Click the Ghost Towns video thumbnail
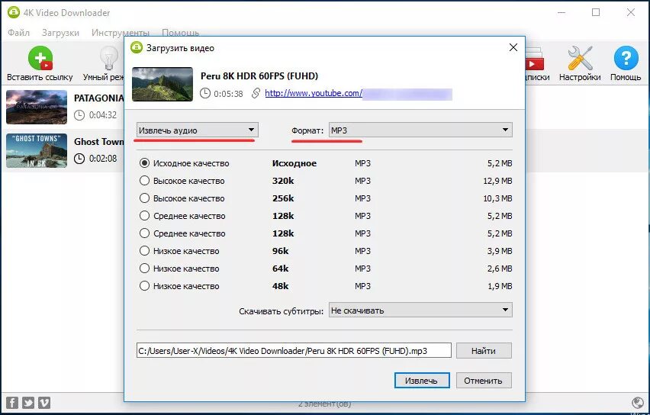The height and width of the screenshot is (415, 650). point(37,150)
